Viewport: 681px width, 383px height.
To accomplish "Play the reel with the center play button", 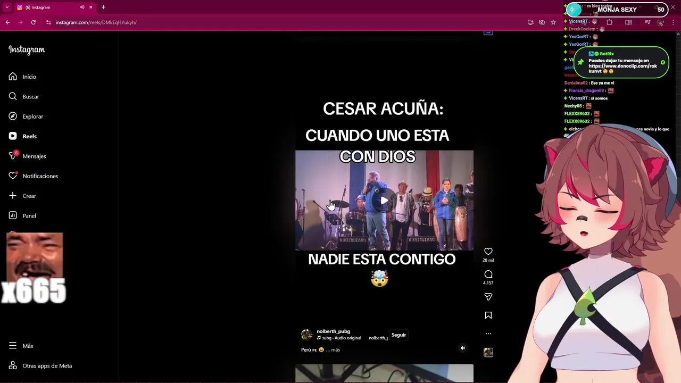I will coord(384,201).
